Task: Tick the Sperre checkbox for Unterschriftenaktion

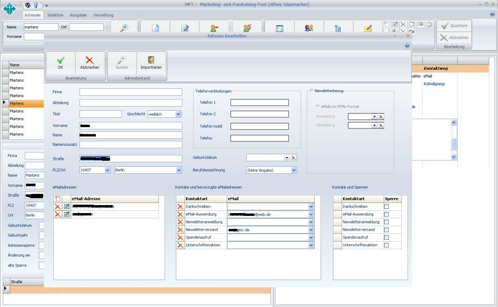Action: pos(386,245)
